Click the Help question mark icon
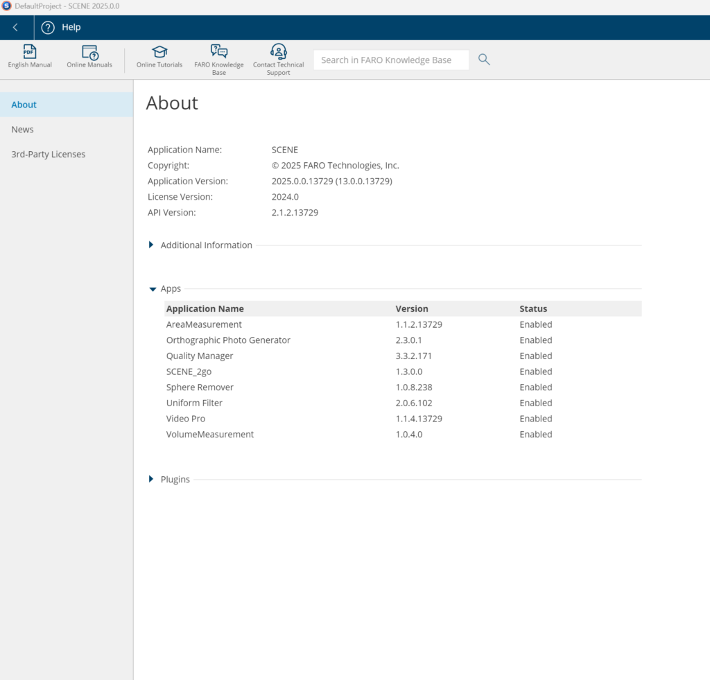Screen dimensions: 710x680 [x=48, y=28]
